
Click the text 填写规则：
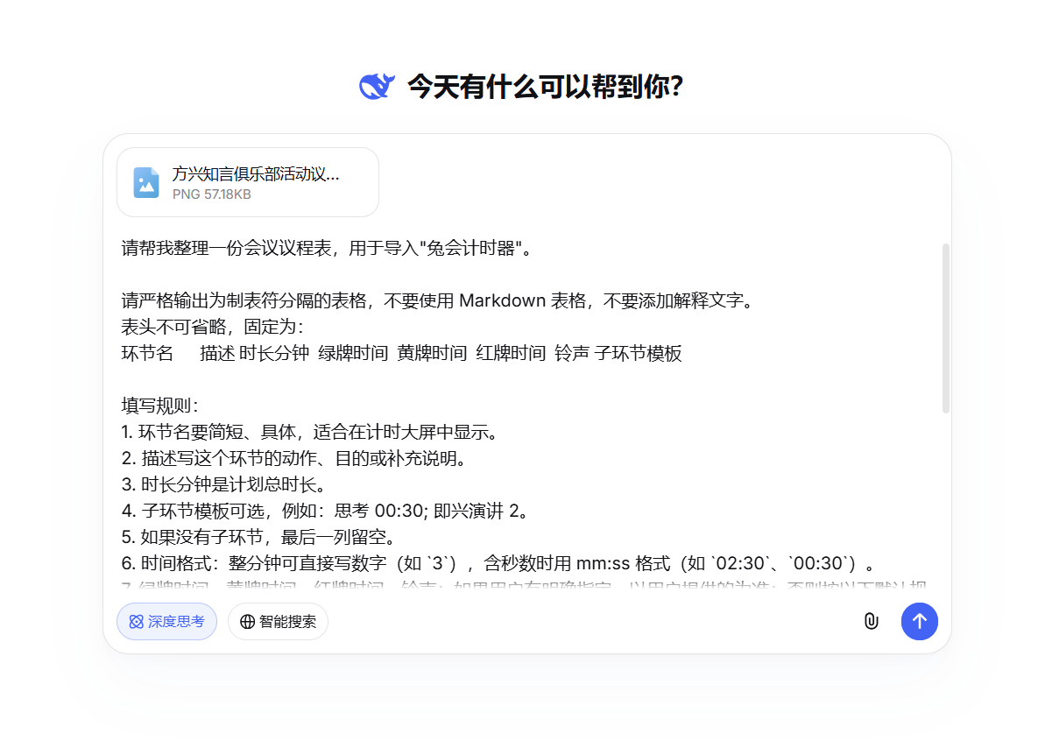coord(160,406)
